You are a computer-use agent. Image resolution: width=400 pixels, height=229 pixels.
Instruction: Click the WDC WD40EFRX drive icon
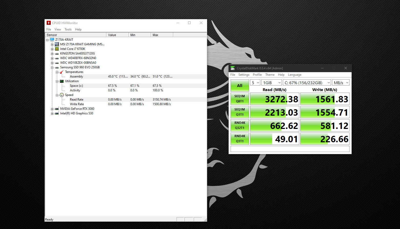(57, 58)
